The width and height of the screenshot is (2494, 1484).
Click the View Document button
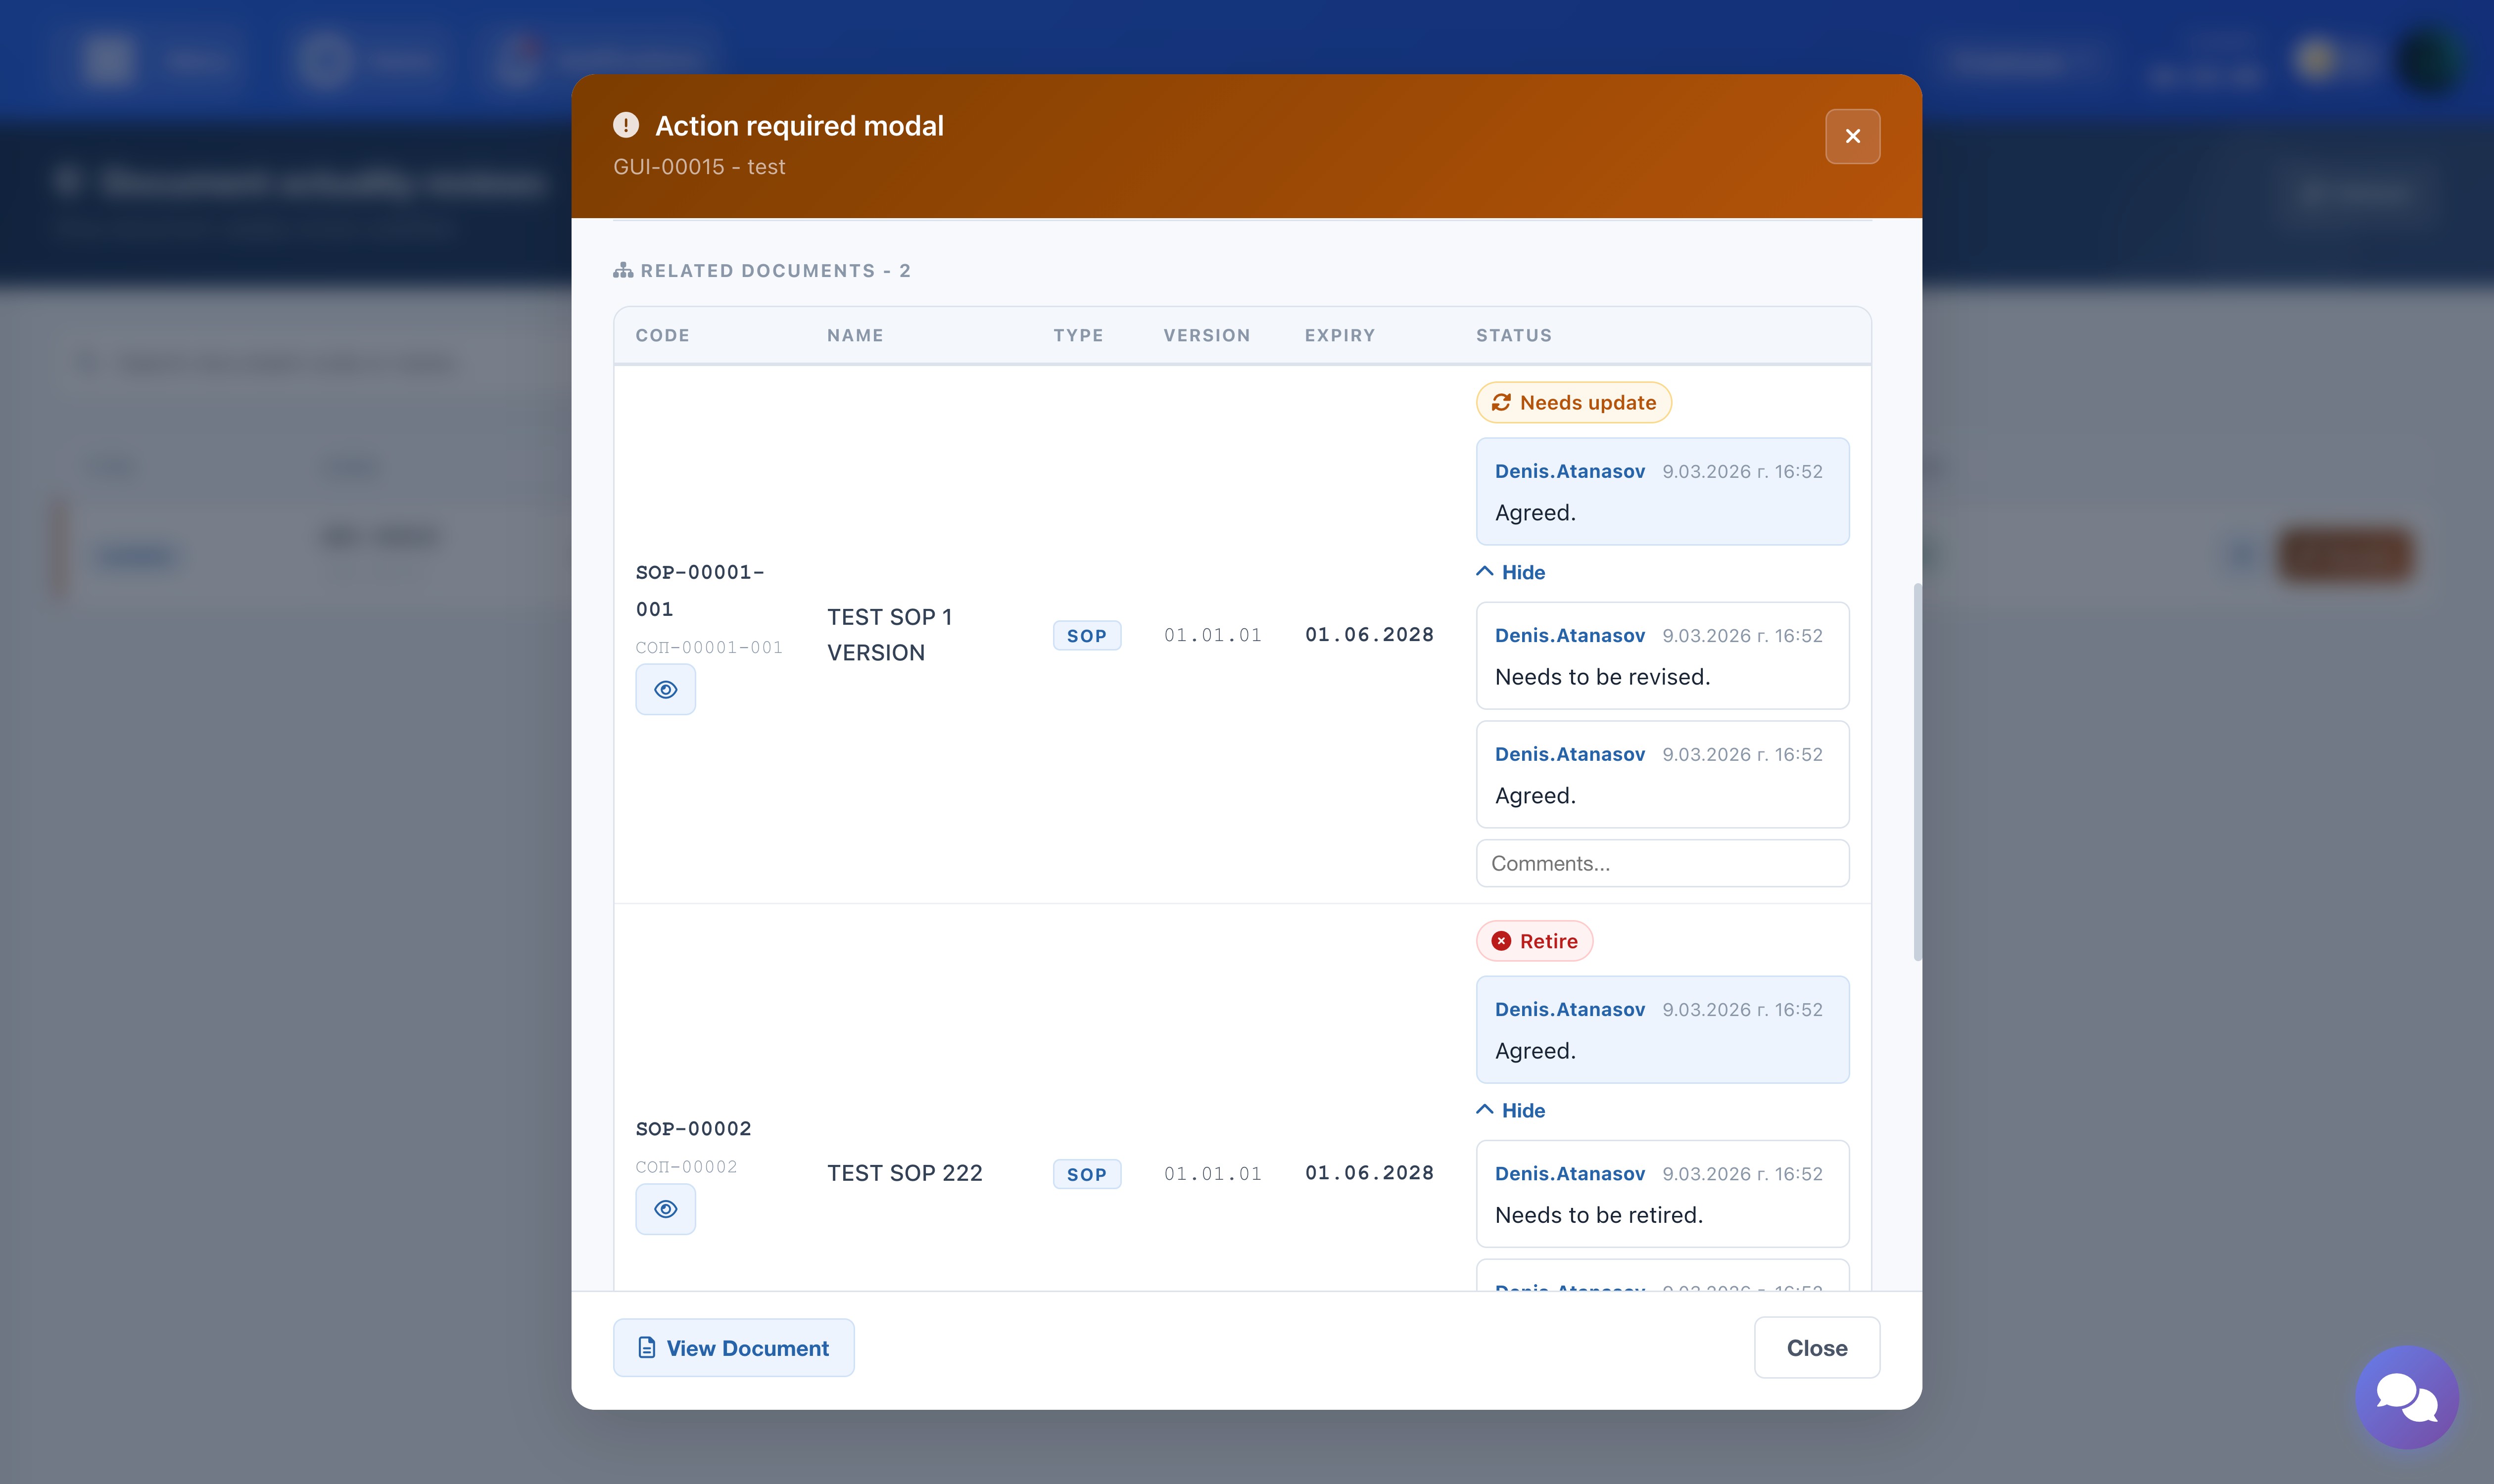pyautogui.click(x=733, y=1347)
